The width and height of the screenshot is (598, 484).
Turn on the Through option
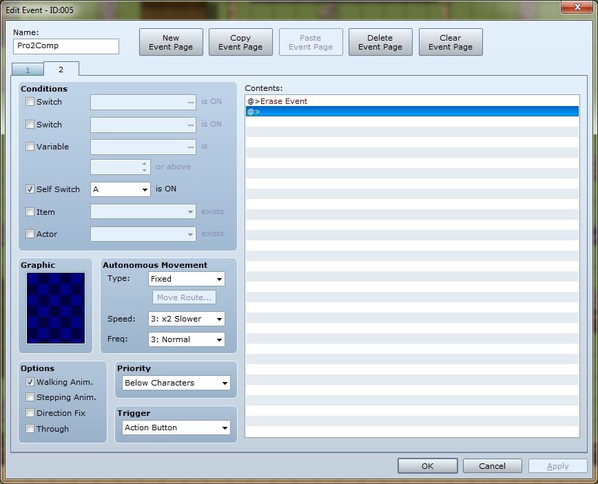coord(30,429)
